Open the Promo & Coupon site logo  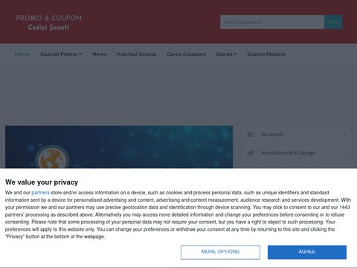click(49, 22)
